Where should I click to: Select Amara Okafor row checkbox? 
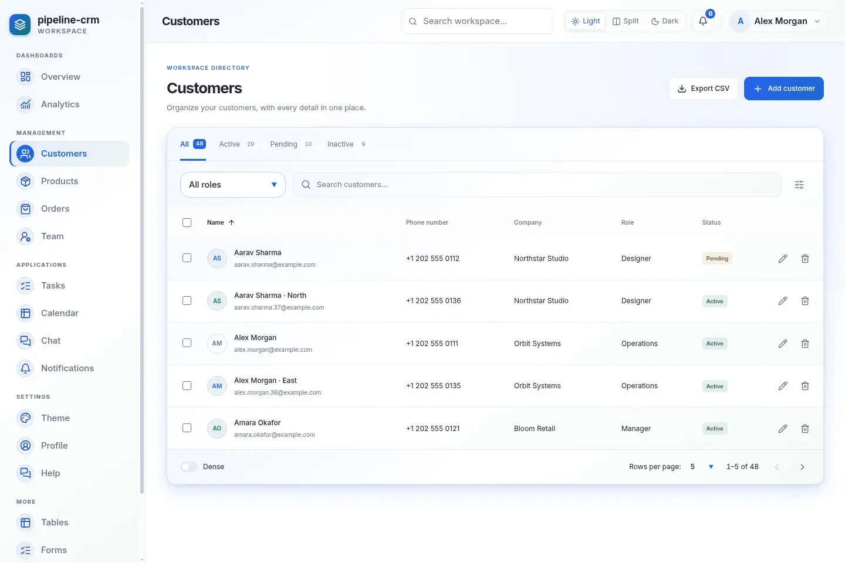click(187, 428)
